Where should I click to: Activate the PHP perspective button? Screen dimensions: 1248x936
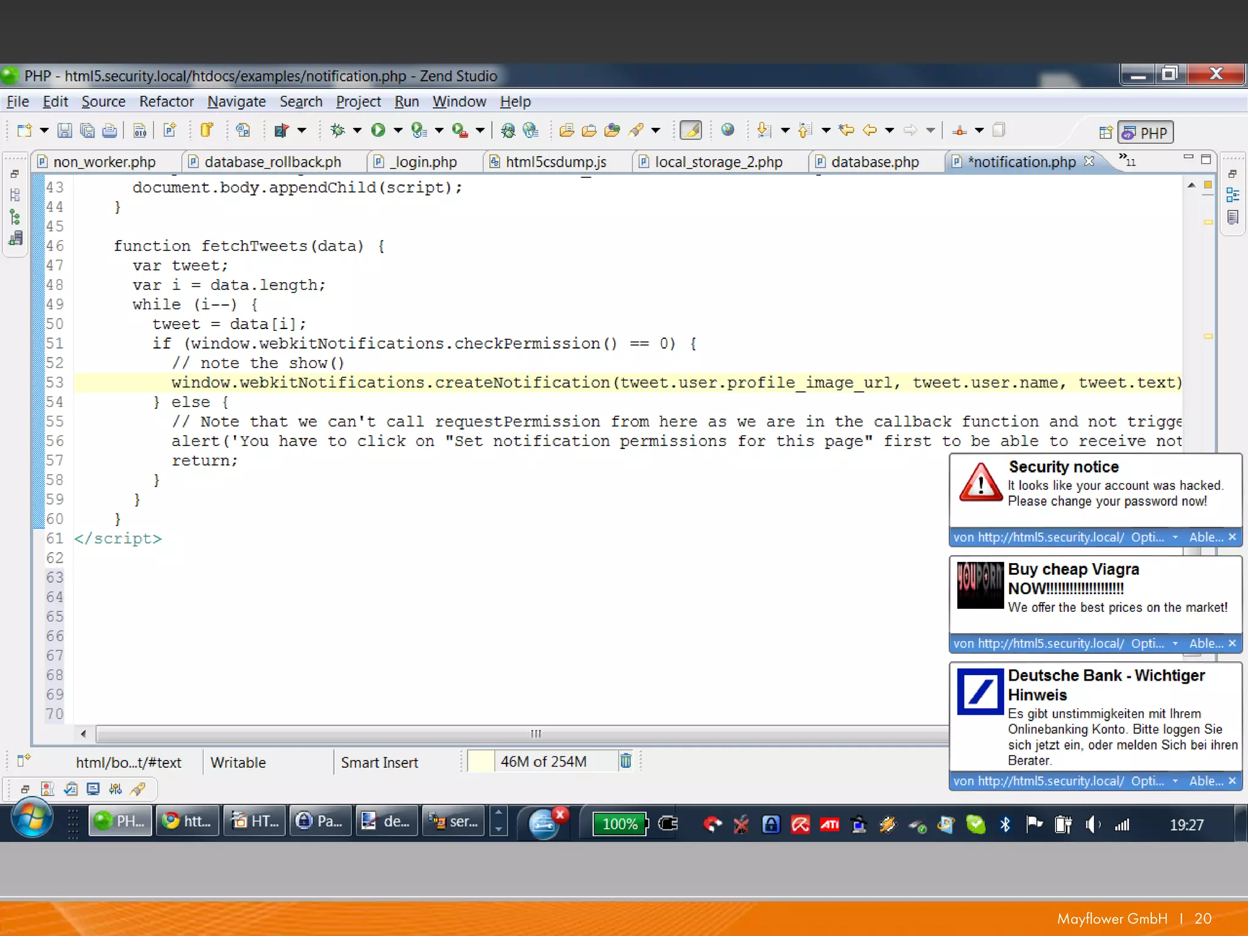[x=1146, y=133]
